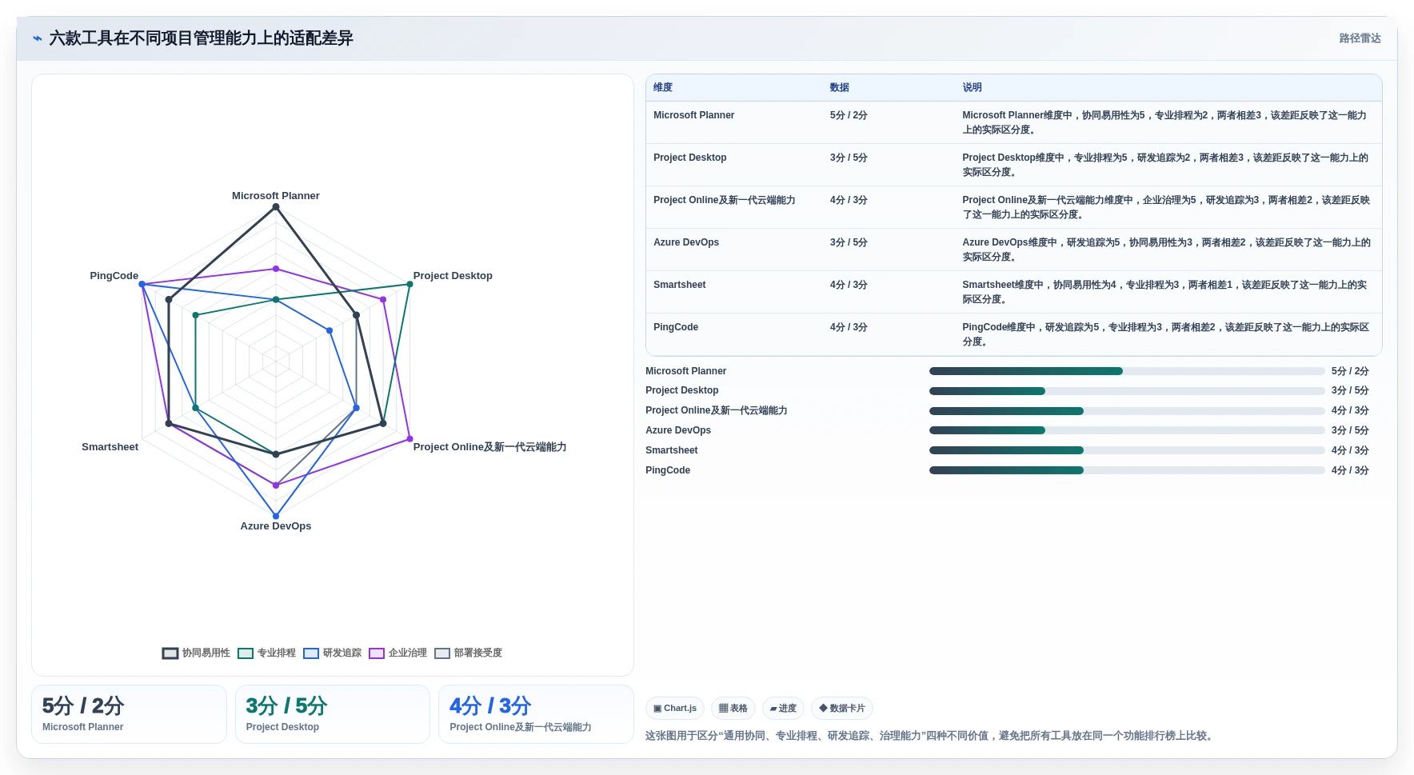This screenshot has width=1414, height=775.
Task: Click the 说明 column header
Action: [972, 87]
